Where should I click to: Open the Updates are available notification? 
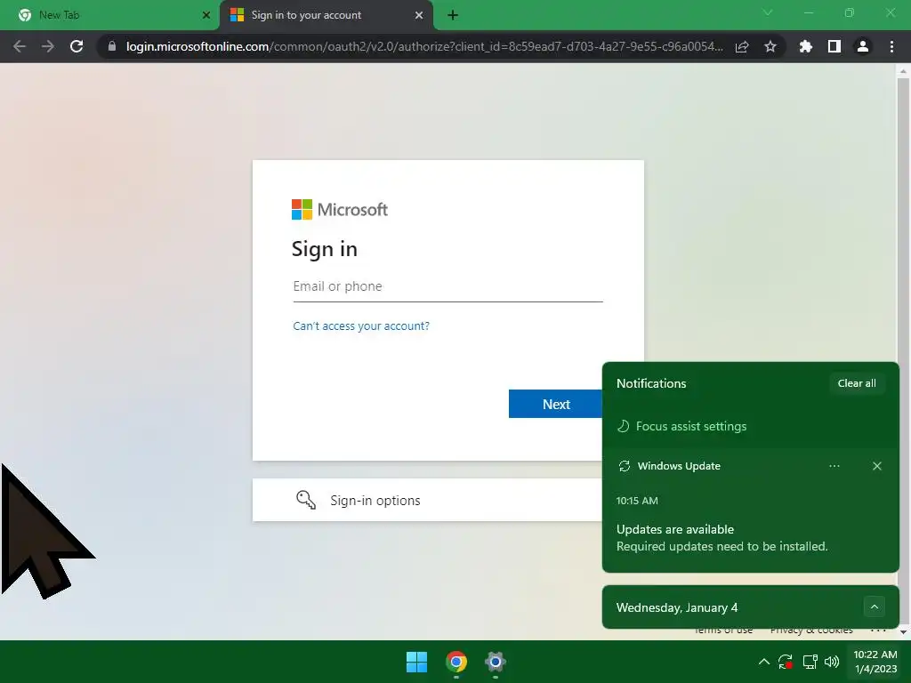click(722, 538)
